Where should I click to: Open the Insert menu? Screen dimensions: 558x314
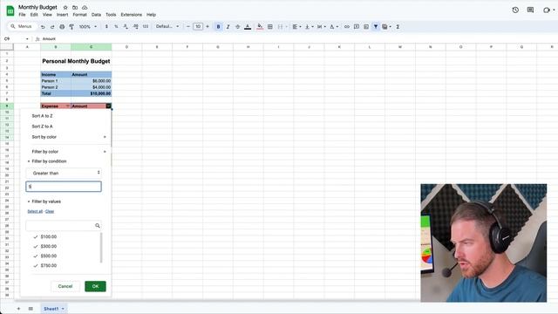point(62,15)
